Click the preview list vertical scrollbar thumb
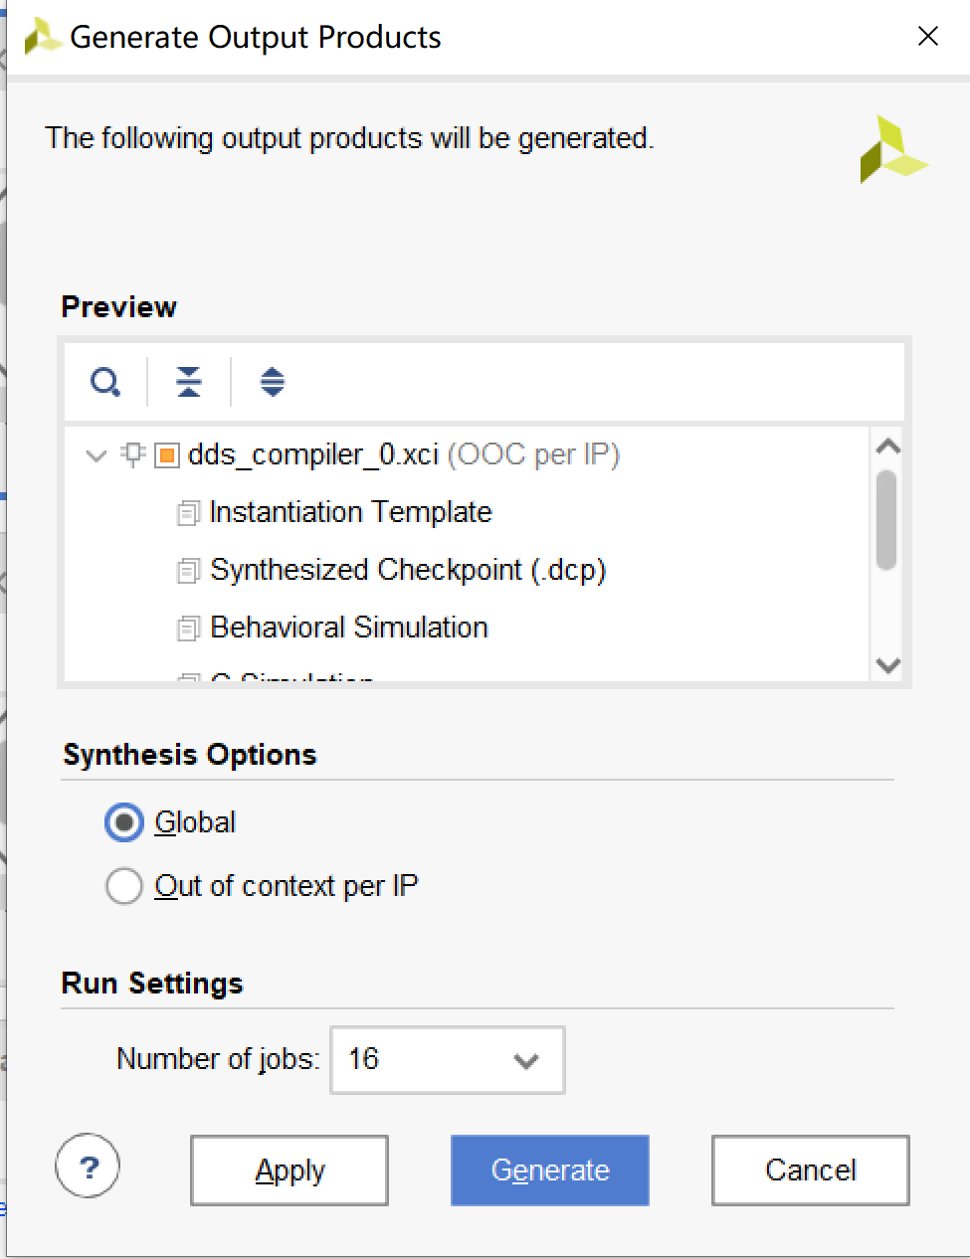970x1259 pixels. point(886,520)
